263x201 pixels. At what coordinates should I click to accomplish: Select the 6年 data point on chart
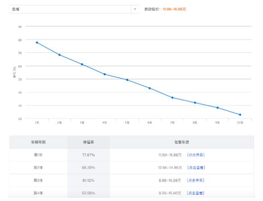[150, 88]
